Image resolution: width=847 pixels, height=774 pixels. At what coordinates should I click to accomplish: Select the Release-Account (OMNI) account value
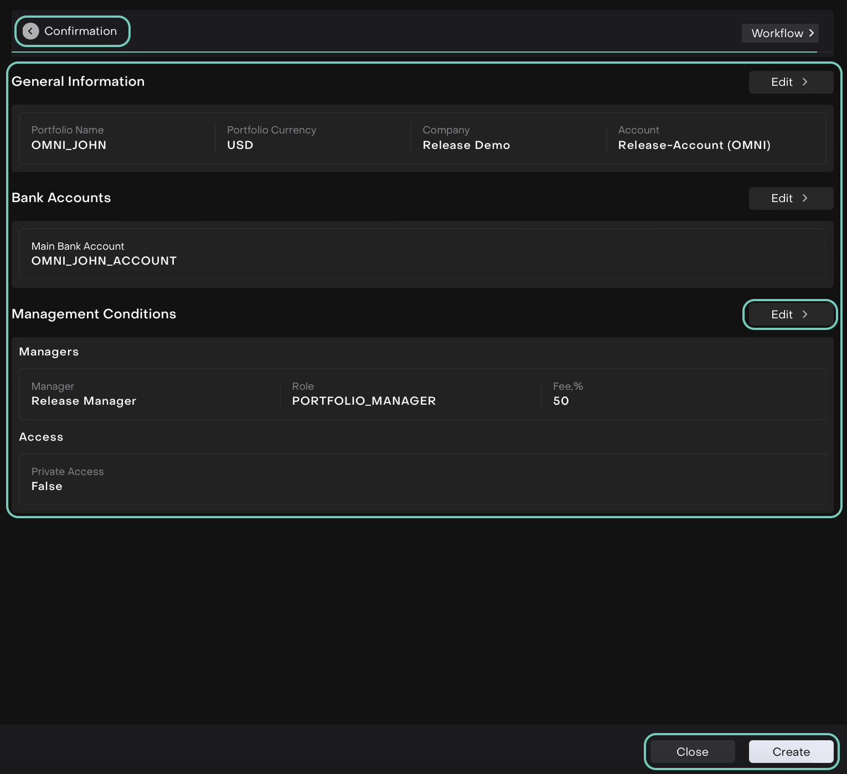tap(694, 145)
